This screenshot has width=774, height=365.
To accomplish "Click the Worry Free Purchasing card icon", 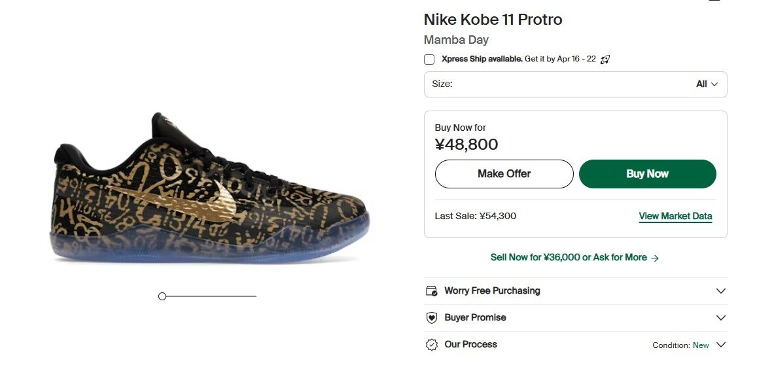I will pyautogui.click(x=431, y=291).
